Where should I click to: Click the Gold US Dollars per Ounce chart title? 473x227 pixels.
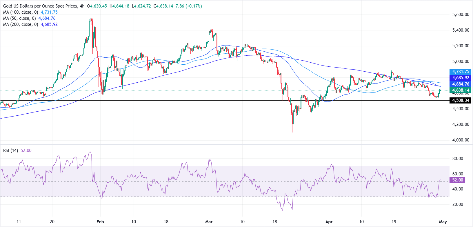click(40, 6)
